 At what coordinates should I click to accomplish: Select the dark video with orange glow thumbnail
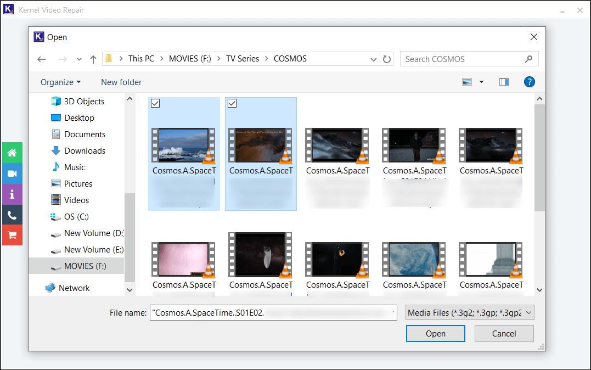click(x=337, y=260)
